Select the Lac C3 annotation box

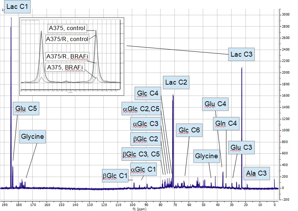click(x=242, y=54)
